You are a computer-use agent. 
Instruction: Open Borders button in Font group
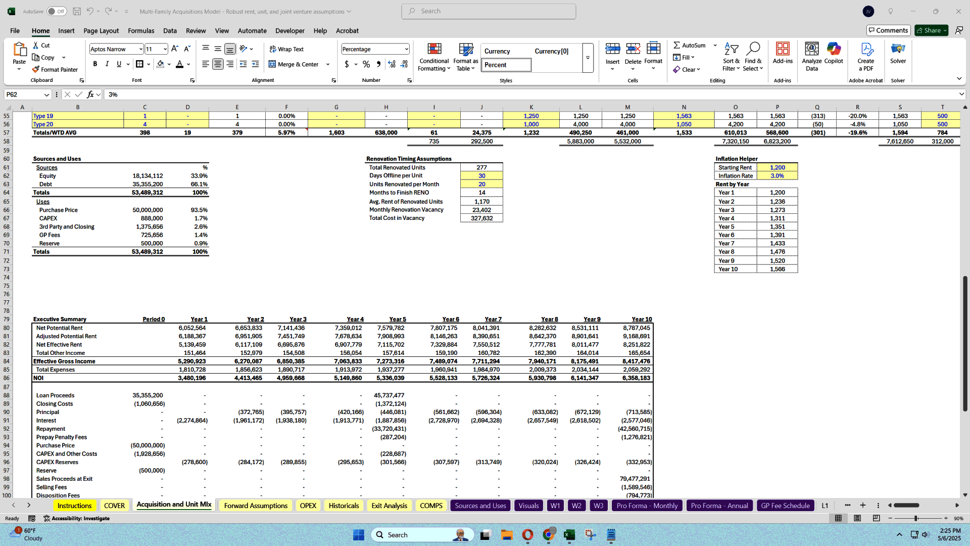[140, 64]
